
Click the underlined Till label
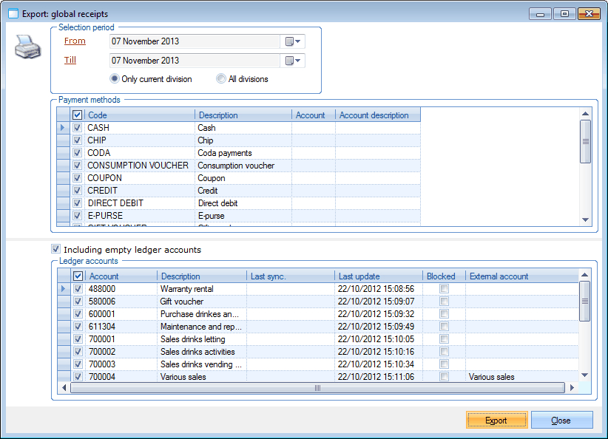[70, 60]
